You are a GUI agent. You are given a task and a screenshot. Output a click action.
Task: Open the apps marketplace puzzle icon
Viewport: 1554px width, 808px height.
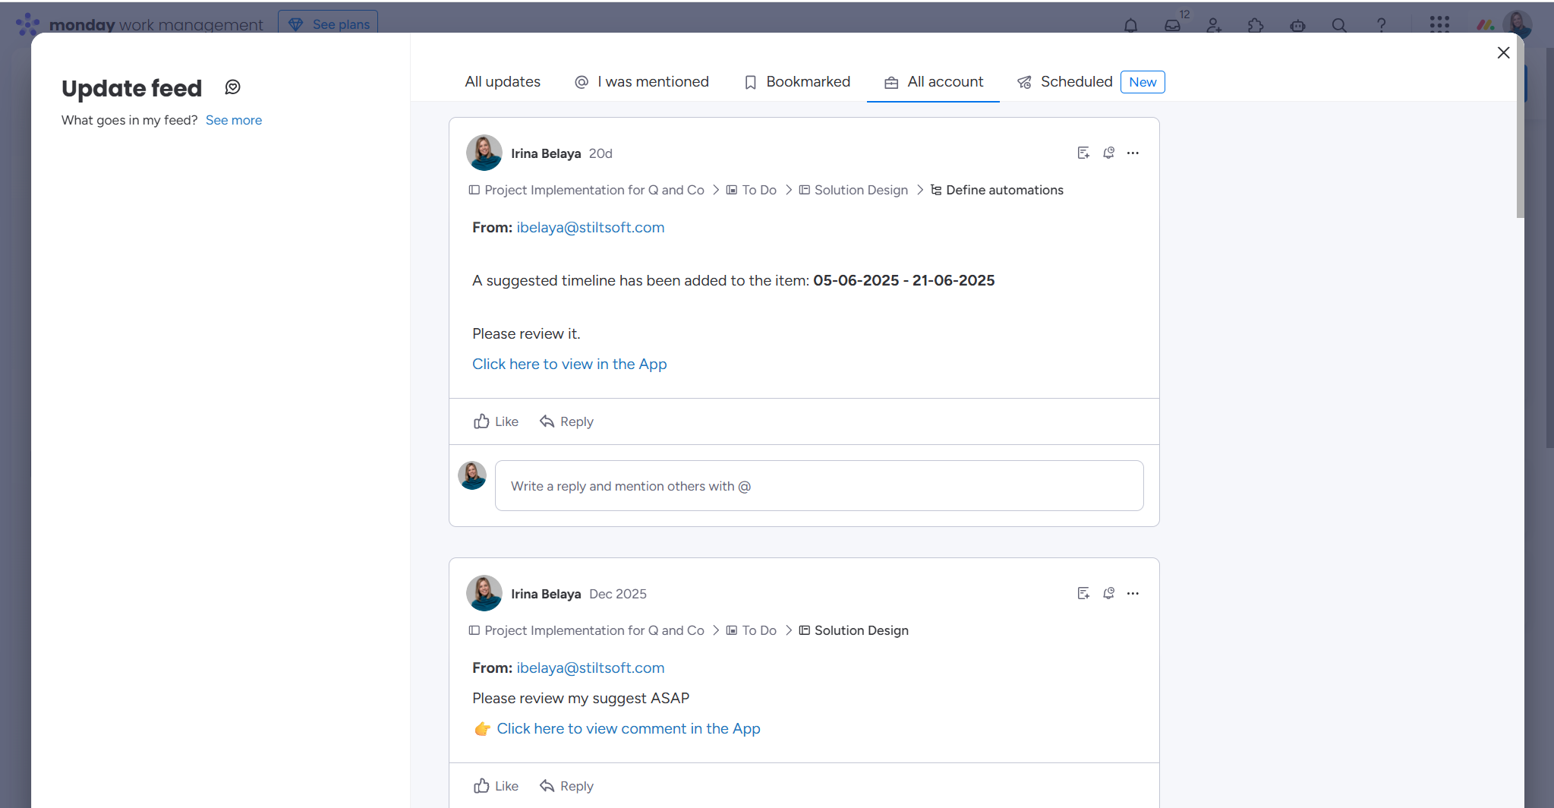(x=1255, y=25)
